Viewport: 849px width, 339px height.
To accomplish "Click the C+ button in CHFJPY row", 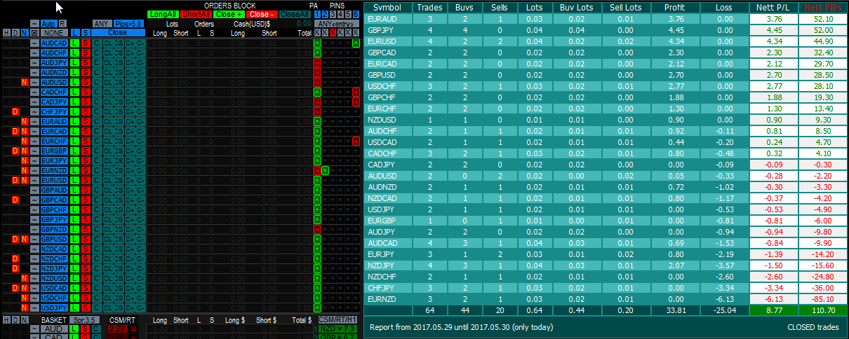I will (x=130, y=112).
